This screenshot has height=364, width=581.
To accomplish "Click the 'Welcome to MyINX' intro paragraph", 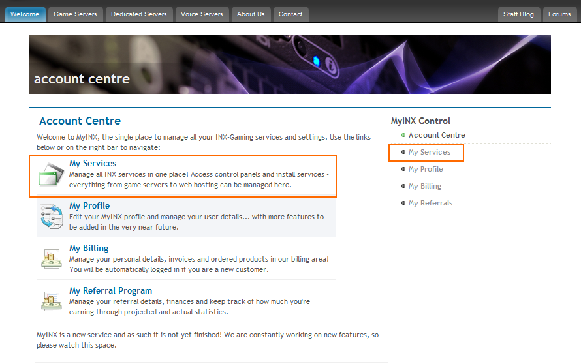I will coord(204,142).
